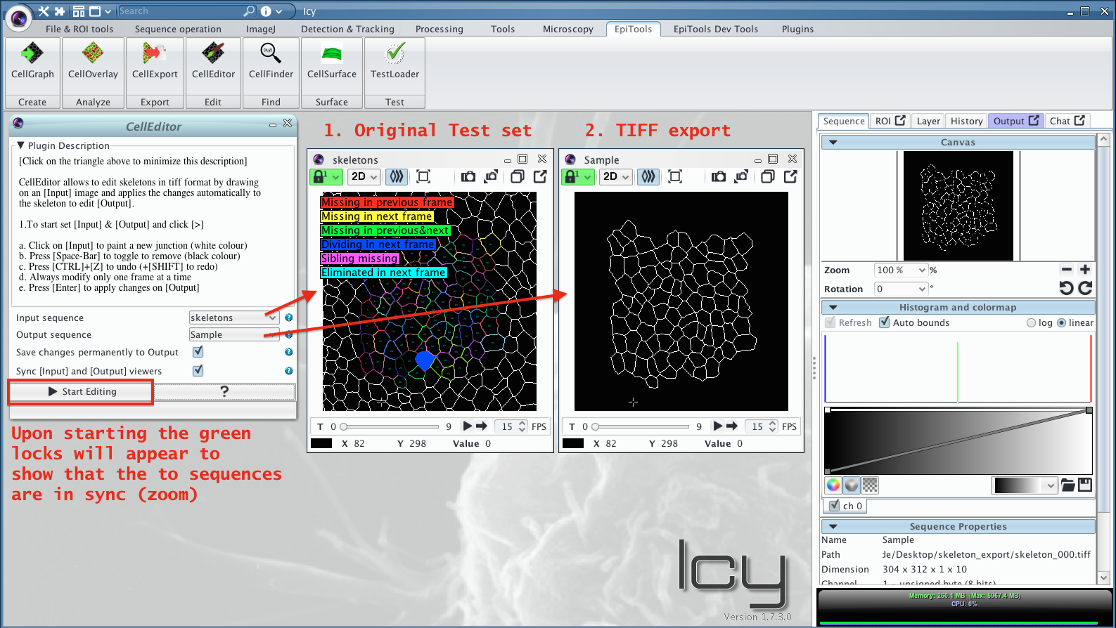Collapse the Canvas panel
Screen dimensions: 1116x628
833,142
